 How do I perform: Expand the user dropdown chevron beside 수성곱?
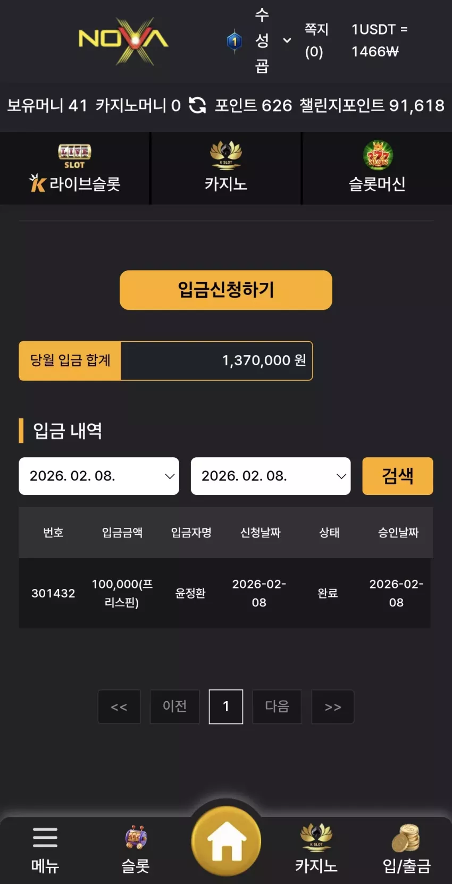click(287, 40)
